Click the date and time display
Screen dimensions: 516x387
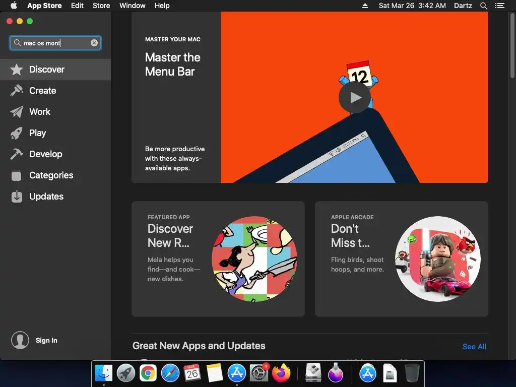(x=412, y=6)
